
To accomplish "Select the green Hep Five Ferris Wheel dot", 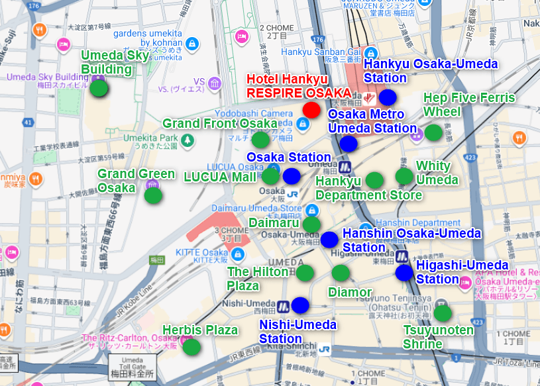I will coord(433,133).
